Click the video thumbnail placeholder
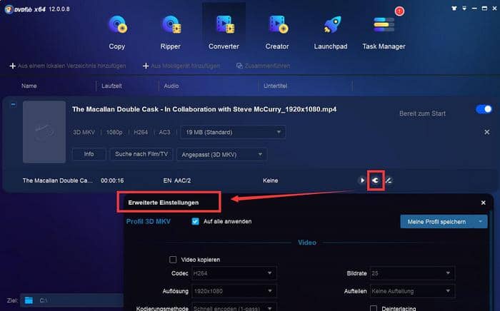Viewport: 500px width, 311px height. (44, 132)
